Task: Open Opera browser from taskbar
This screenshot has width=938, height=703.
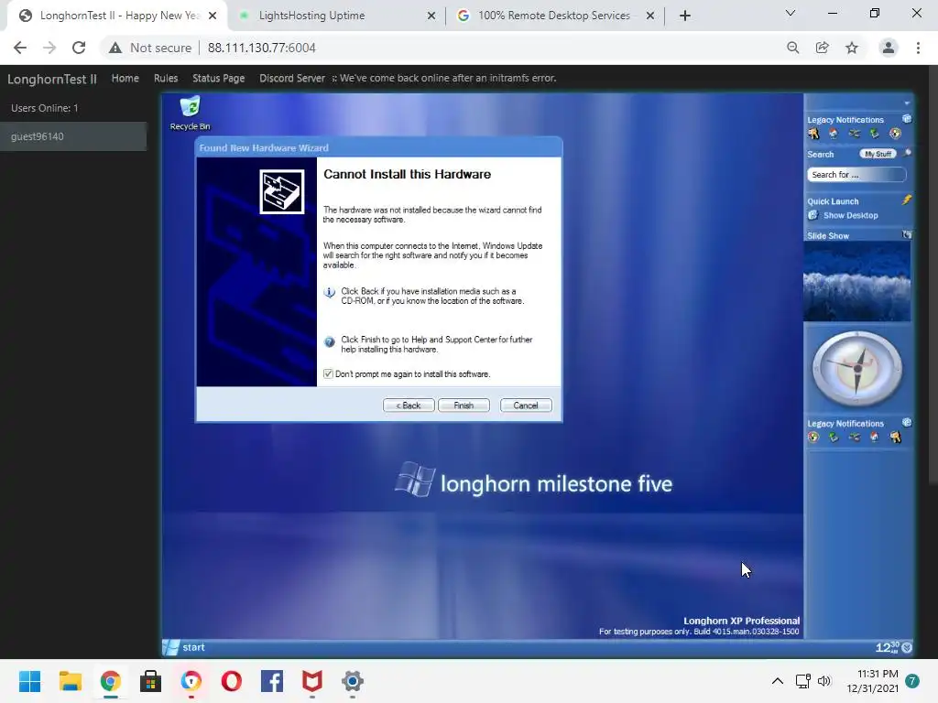Action: pos(232,681)
